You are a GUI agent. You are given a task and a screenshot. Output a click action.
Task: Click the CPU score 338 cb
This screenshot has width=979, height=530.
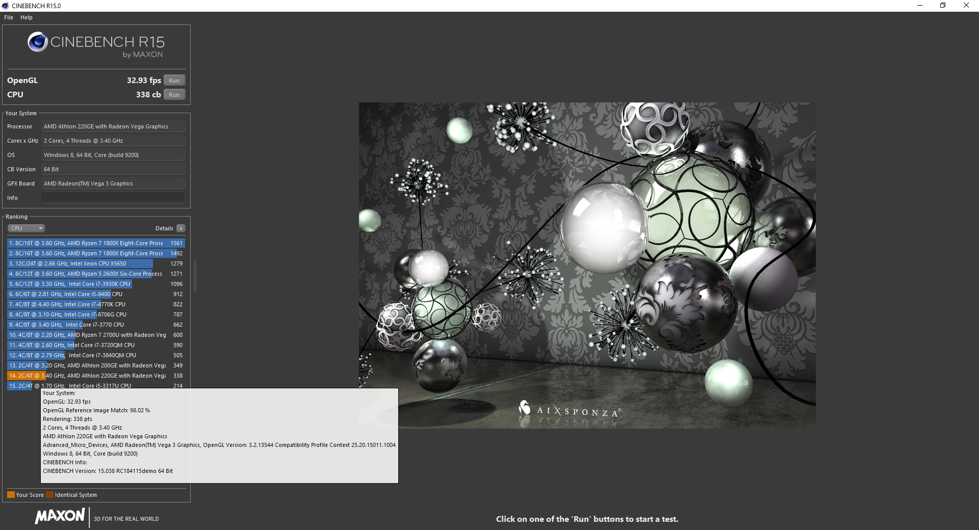tap(148, 95)
